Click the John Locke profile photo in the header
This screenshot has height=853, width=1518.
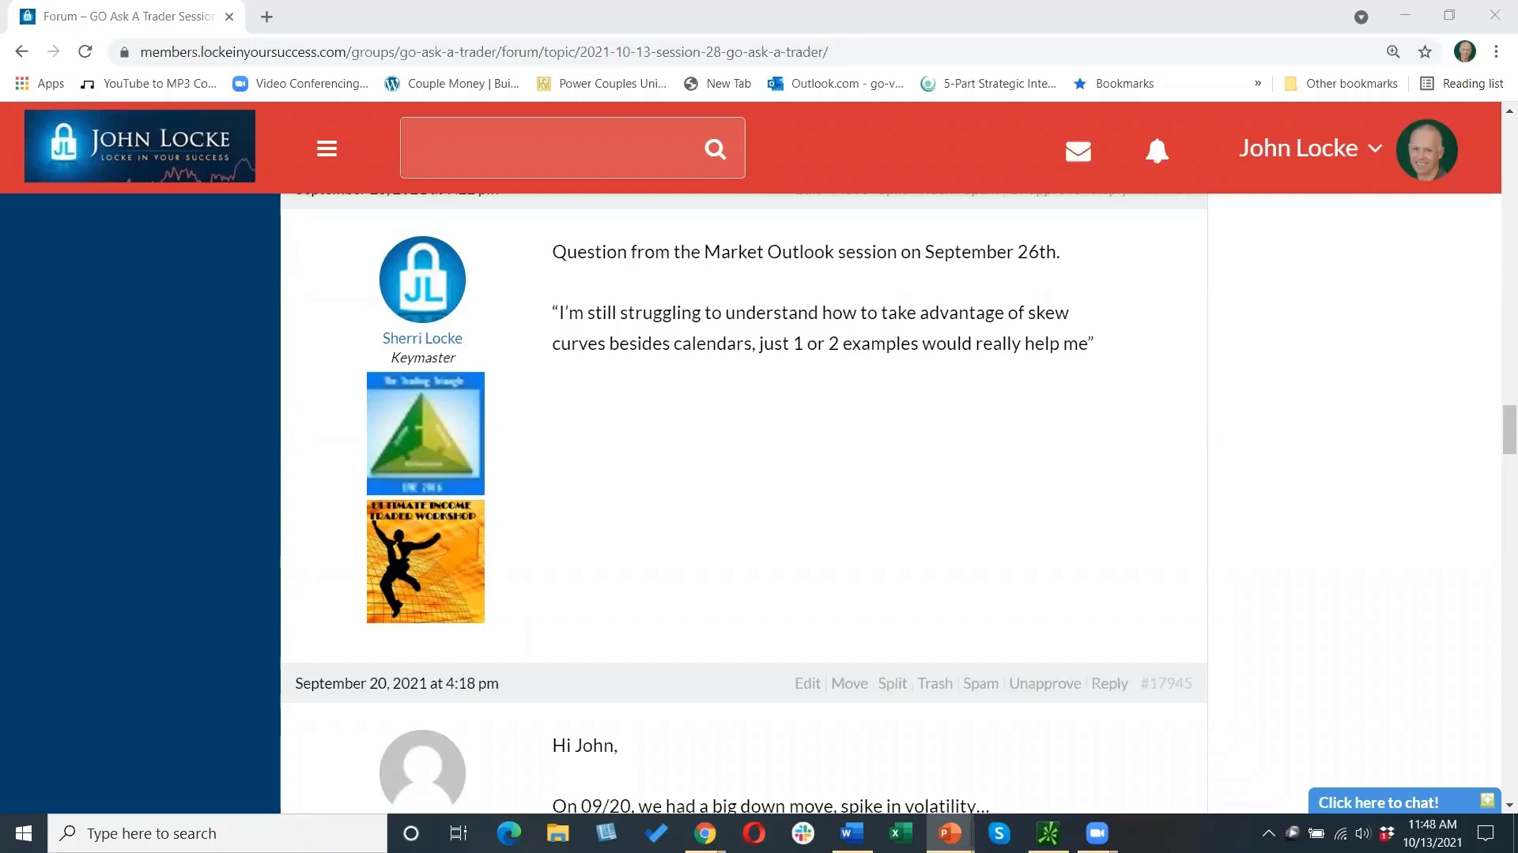pyautogui.click(x=1427, y=150)
